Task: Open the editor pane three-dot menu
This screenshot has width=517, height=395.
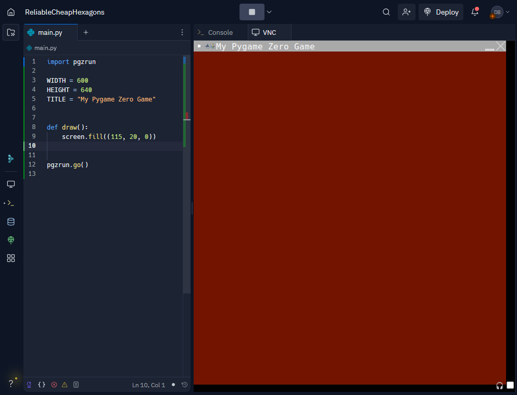Action: pos(182,32)
